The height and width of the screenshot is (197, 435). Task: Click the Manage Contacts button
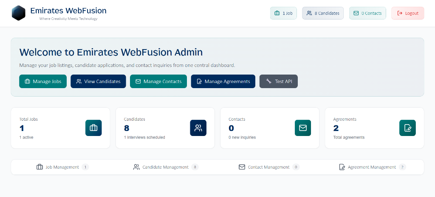point(158,81)
